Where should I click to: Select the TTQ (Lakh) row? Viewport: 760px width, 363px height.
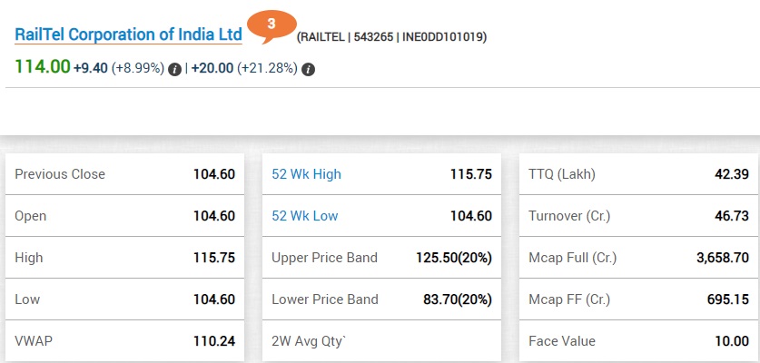[x=638, y=174]
